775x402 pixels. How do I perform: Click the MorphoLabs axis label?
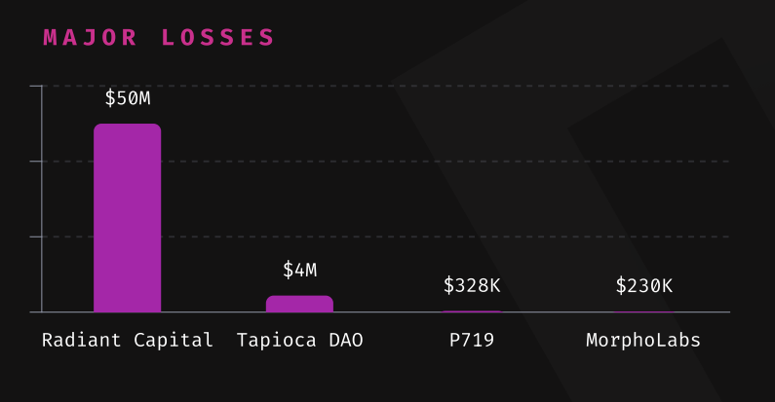pyautogui.click(x=643, y=340)
